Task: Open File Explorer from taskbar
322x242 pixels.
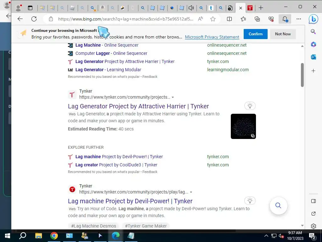Action: (x=38, y=236)
